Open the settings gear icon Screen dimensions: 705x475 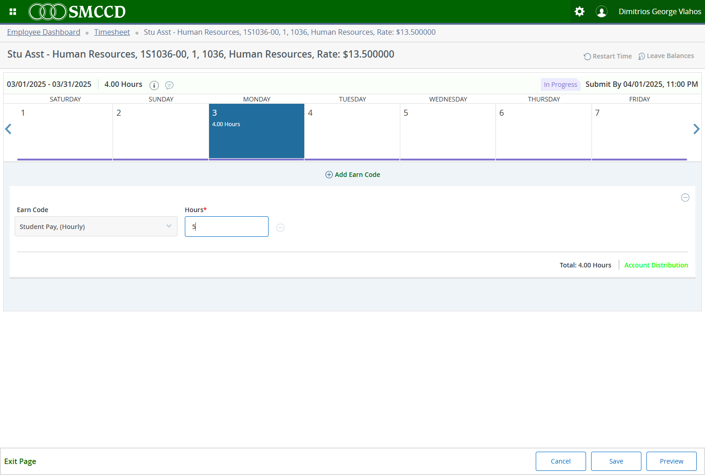579,11
